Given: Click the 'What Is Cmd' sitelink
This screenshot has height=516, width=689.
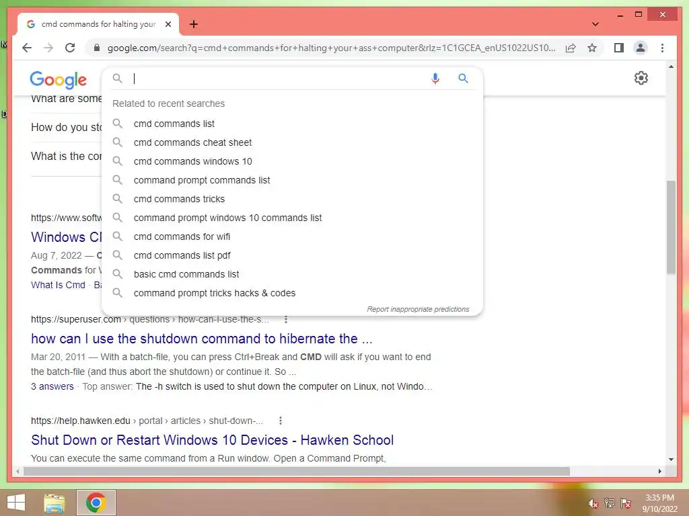Looking at the screenshot, I should pos(58,285).
